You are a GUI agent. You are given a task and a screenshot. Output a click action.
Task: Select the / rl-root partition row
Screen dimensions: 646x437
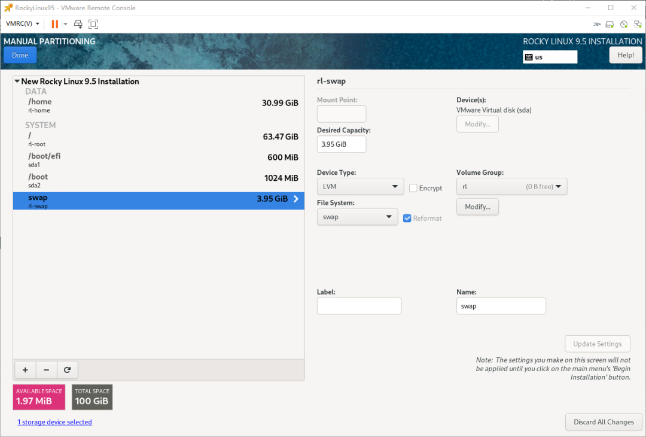pos(159,139)
